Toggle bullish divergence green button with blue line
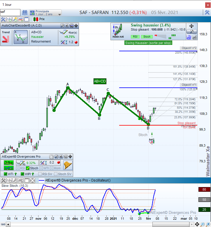Viewport: 211px width, 227px height. [x=9, y=168]
